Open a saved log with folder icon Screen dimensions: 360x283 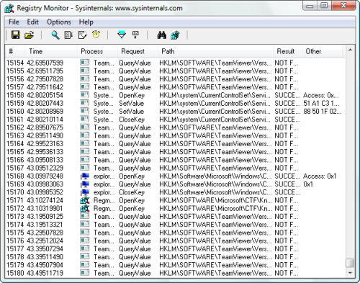tap(30, 35)
